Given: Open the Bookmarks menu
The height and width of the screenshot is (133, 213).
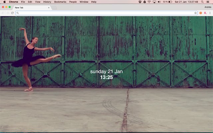Looking at the screenshot, I should coord(60,2).
